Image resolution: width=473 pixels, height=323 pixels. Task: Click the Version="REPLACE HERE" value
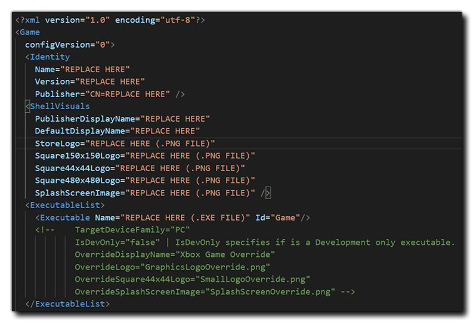point(110,82)
